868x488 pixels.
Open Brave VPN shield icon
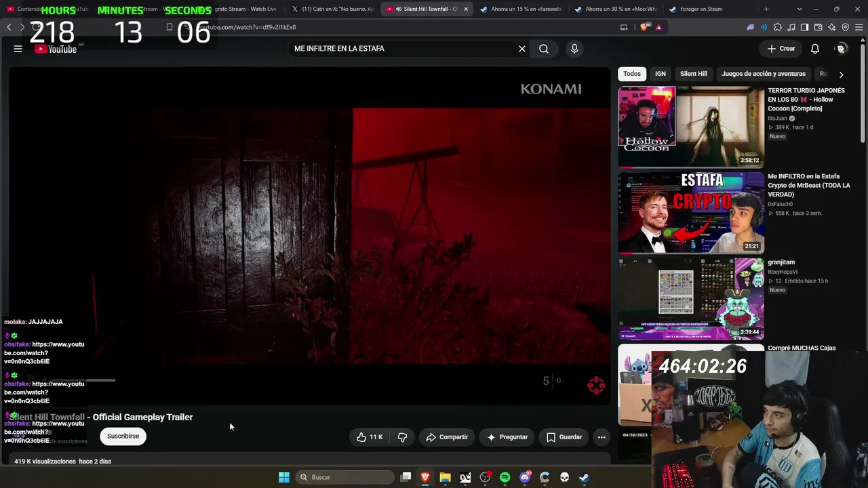point(845,27)
